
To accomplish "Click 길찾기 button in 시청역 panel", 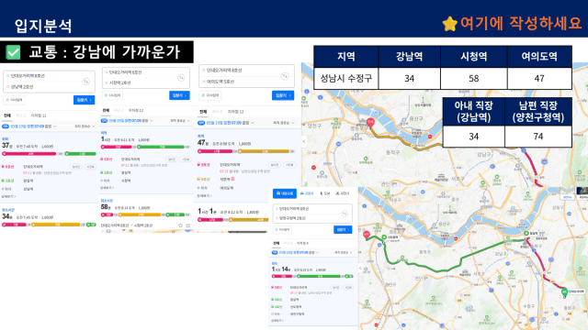I will 179,95.
